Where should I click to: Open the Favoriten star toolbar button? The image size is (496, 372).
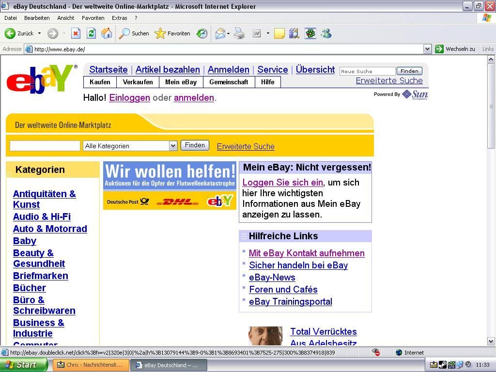point(172,33)
